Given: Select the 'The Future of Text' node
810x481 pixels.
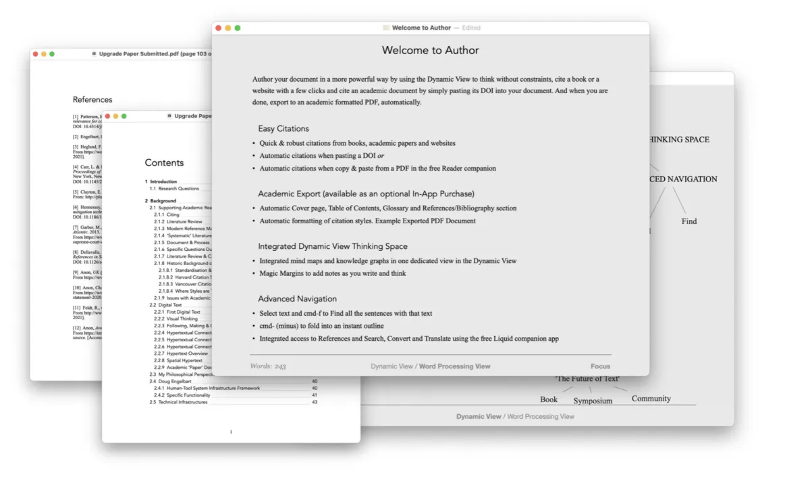Looking at the screenshot, I should point(587,379).
